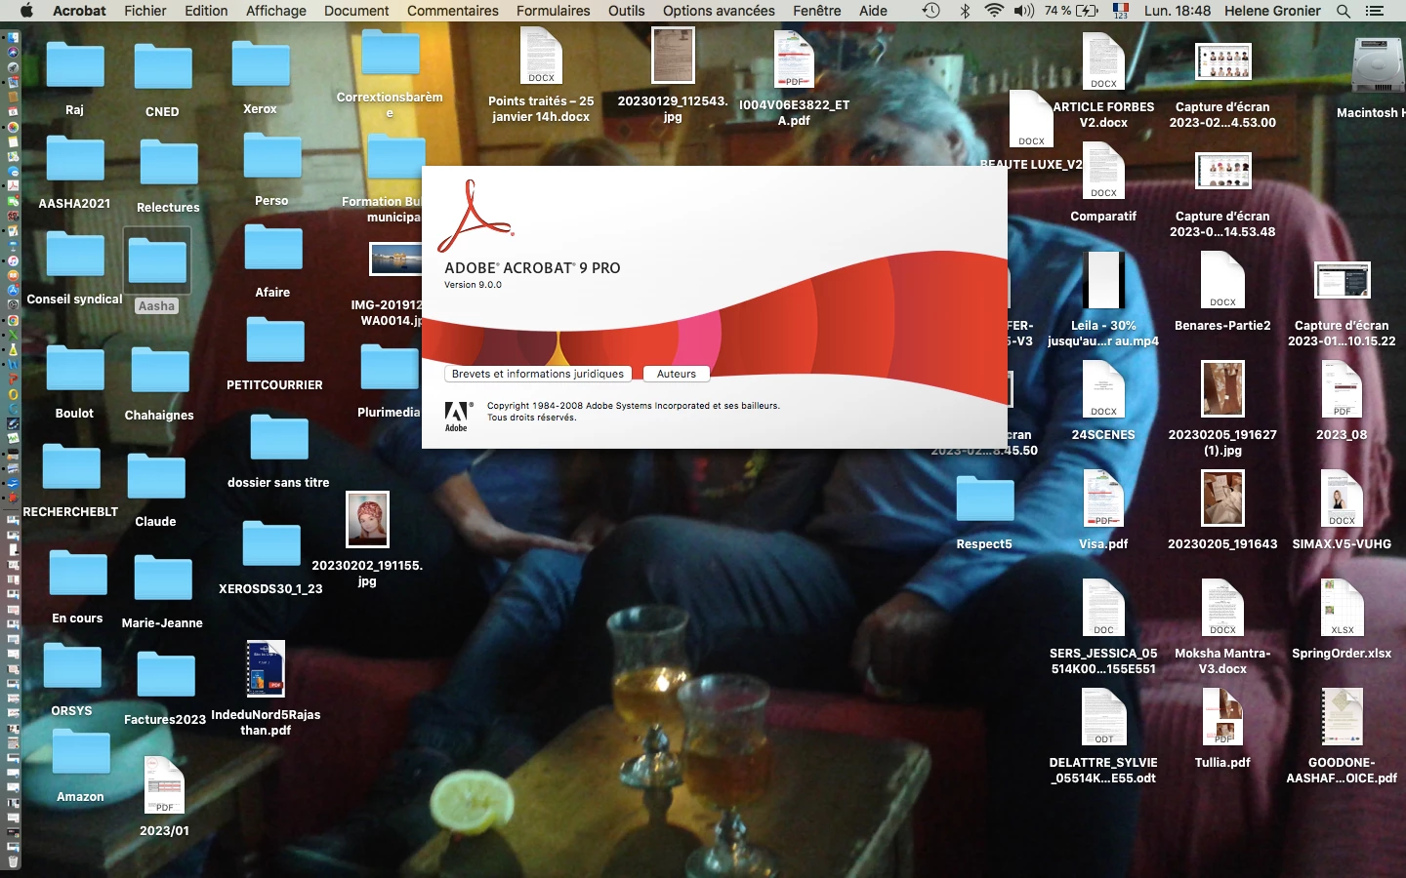Image resolution: width=1406 pixels, height=878 pixels.
Task: Select the Perso folder
Action: click(x=272, y=156)
